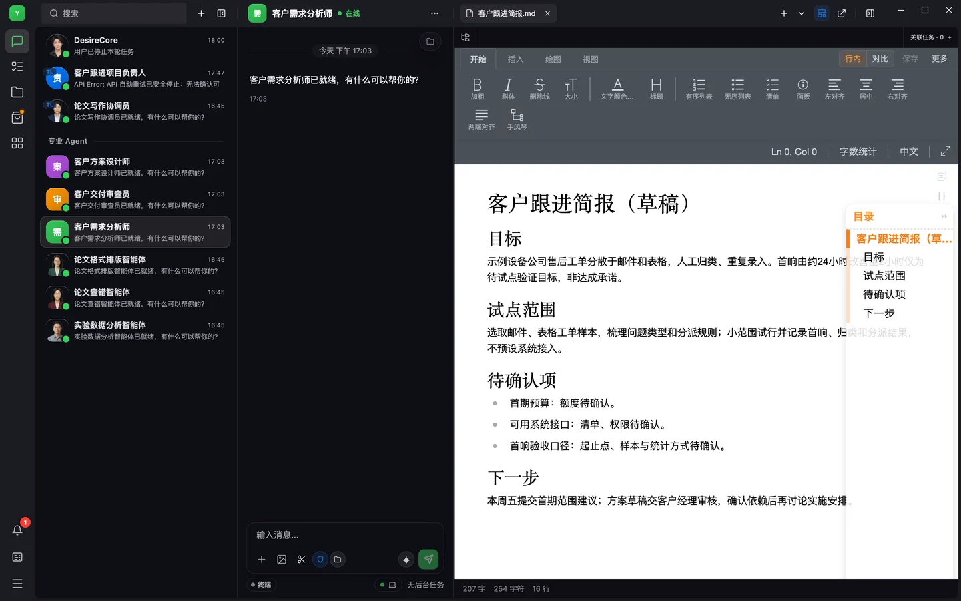Apply italic (斜体) formatting
This screenshot has height=601, width=961.
508,89
